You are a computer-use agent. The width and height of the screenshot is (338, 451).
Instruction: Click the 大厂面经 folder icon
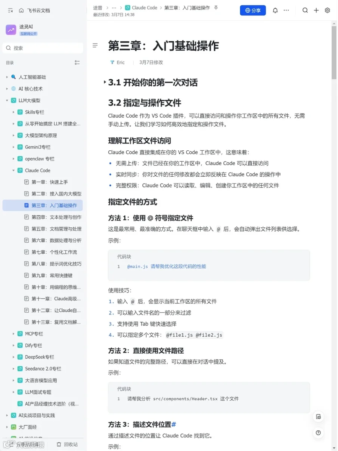click(x=14, y=427)
